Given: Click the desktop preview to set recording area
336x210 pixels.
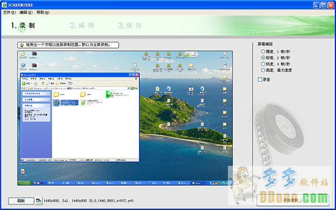Looking at the screenshot, I should click(125, 118).
